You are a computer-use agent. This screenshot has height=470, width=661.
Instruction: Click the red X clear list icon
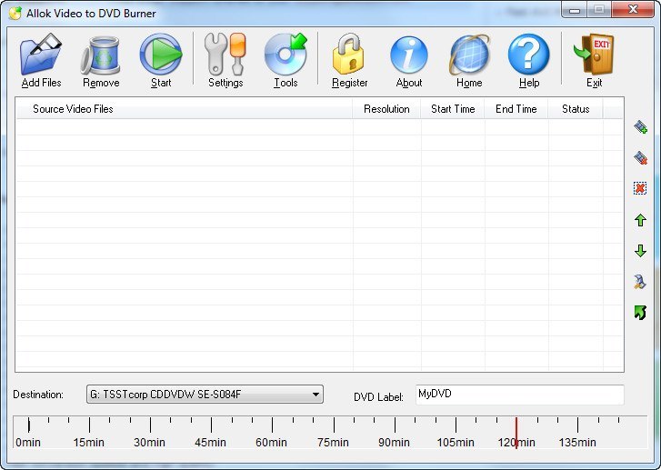640,188
